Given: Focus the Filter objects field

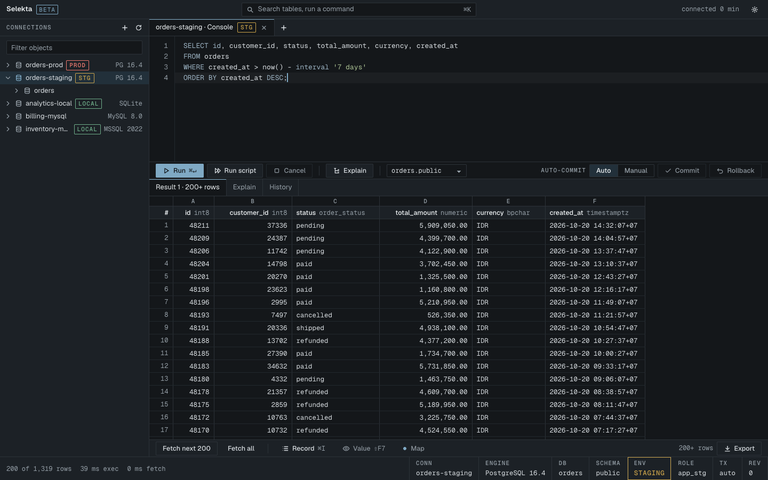Looking at the screenshot, I should point(74,48).
